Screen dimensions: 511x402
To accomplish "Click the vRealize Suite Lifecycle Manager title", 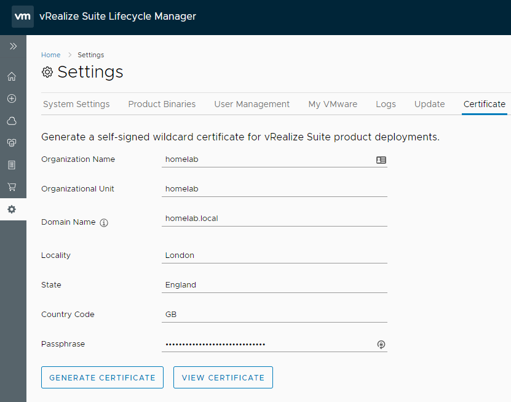I will [117, 17].
